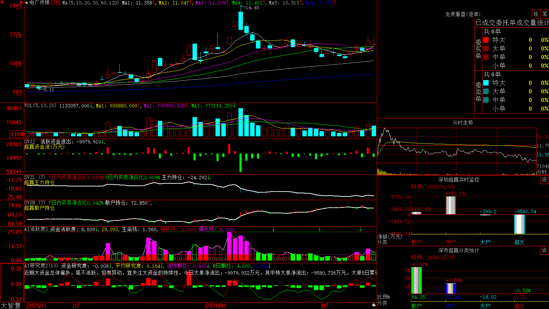Click the 8.11 low price annotation

pyautogui.click(x=49, y=90)
